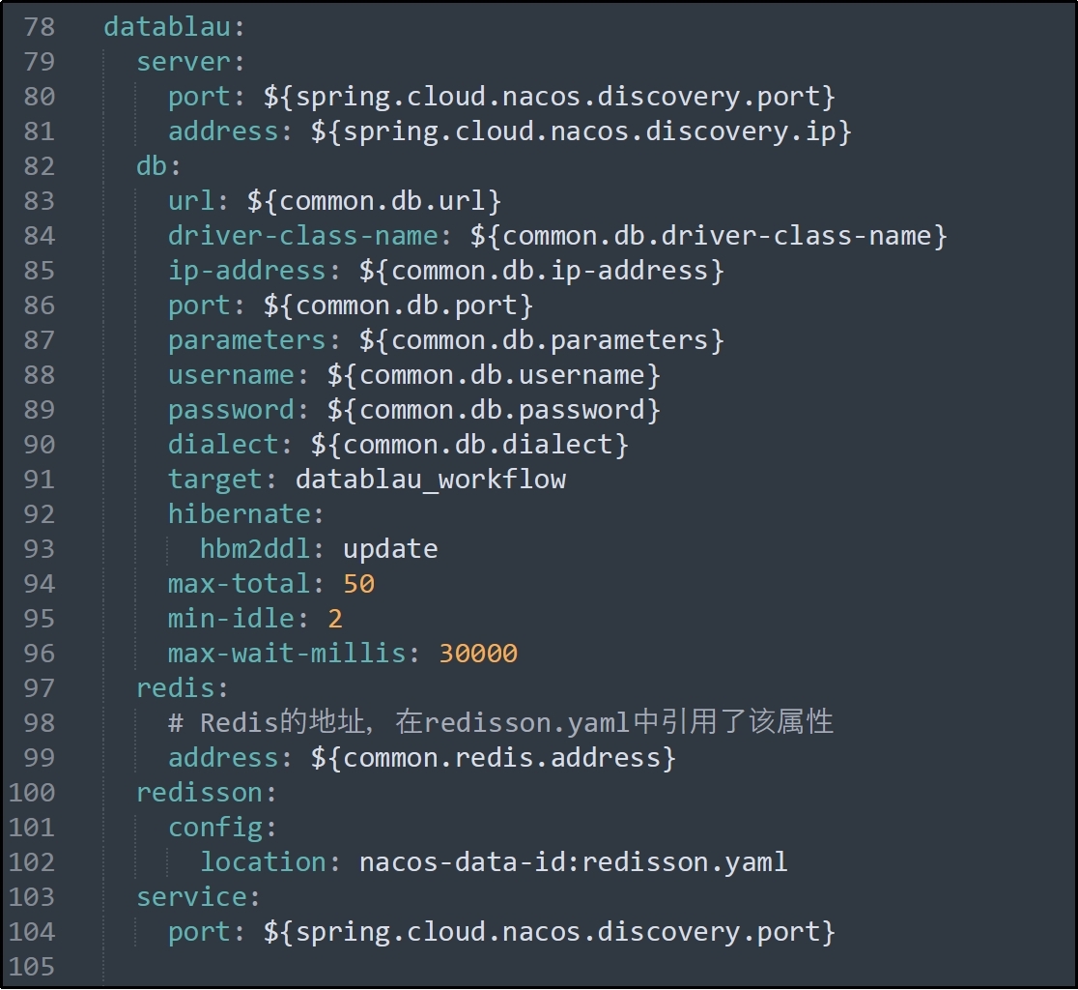
Task: Click 'service:' key on line 103
Action: point(198,898)
